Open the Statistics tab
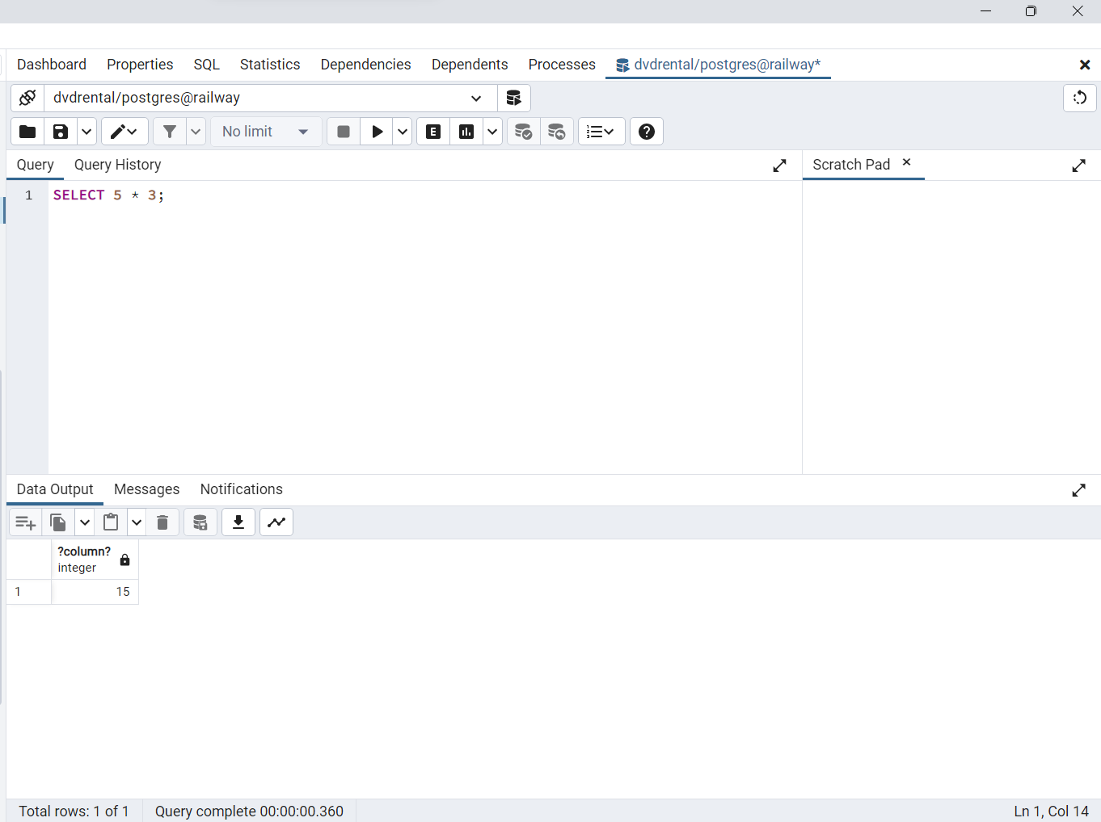1101x822 pixels. pyautogui.click(x=270, y=65)
